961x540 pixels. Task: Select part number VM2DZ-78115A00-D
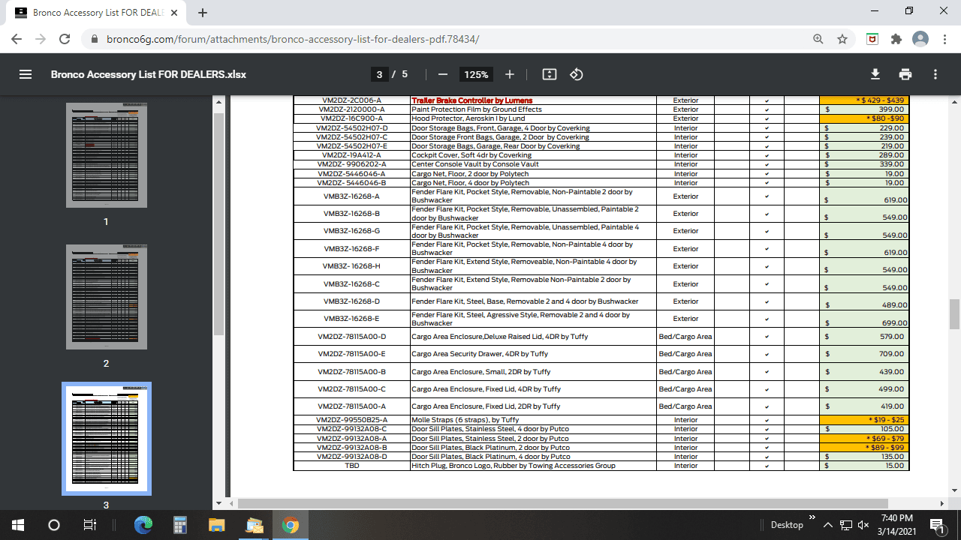tap(351, 337)
